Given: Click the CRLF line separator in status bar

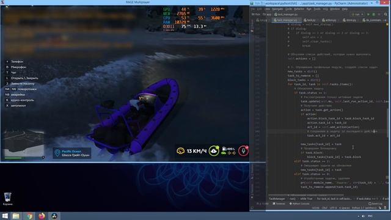Looking at the screenshot, I should point(324,208).
